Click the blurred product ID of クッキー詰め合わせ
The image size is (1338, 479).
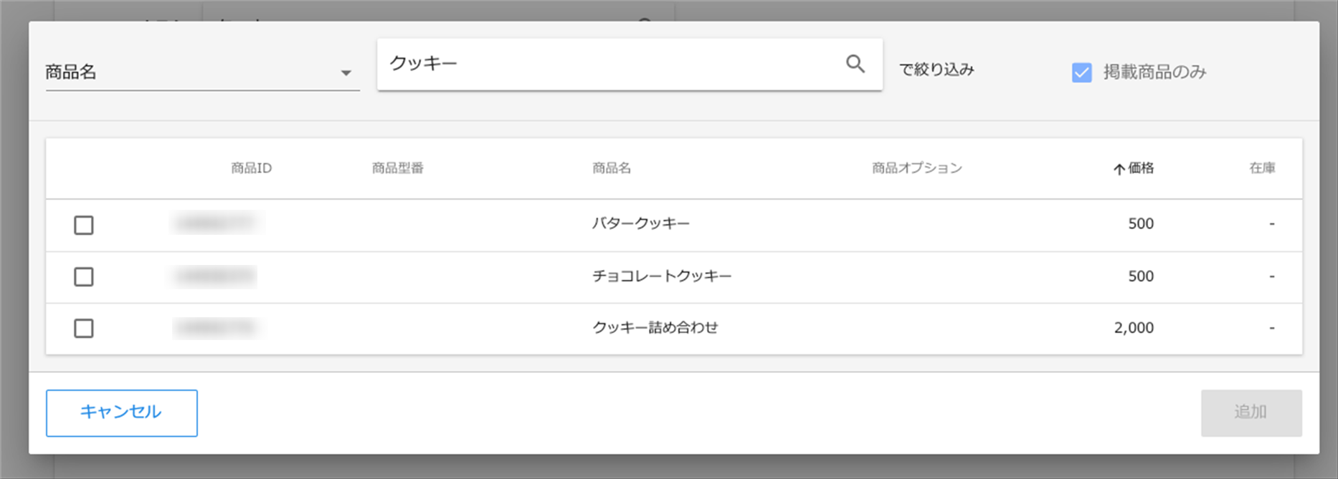pos(215,327)
